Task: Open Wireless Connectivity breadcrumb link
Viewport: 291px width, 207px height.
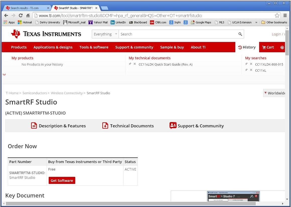Action: pyautogui.click(x=67, y=93)
